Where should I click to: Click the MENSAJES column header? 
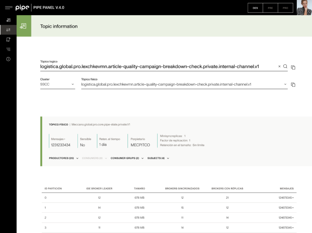(287, 188)
